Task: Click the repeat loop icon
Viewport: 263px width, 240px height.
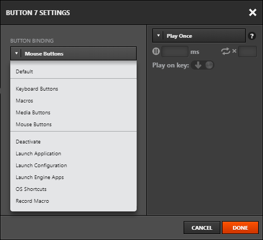Action: [226, 51]
